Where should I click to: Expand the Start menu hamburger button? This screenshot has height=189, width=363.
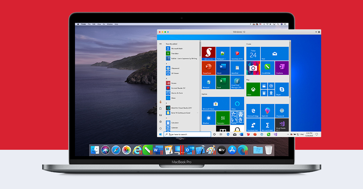[161, 44]
